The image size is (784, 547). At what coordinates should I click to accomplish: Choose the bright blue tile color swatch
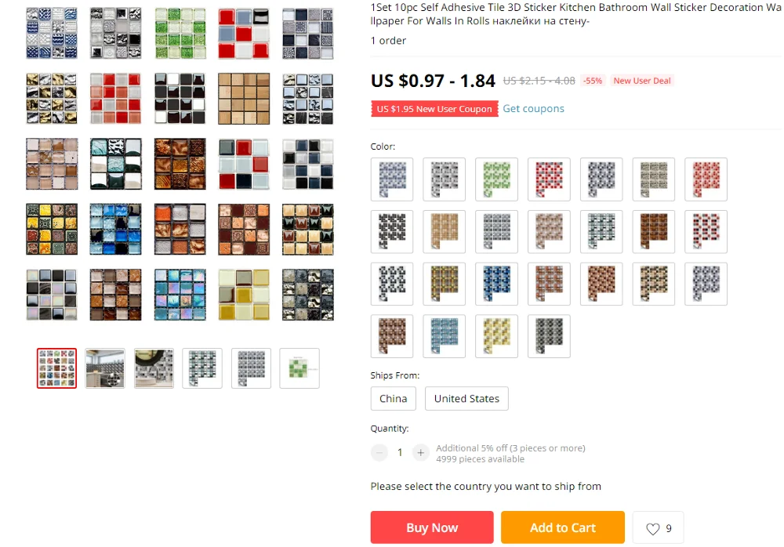(x=496, y=284)
